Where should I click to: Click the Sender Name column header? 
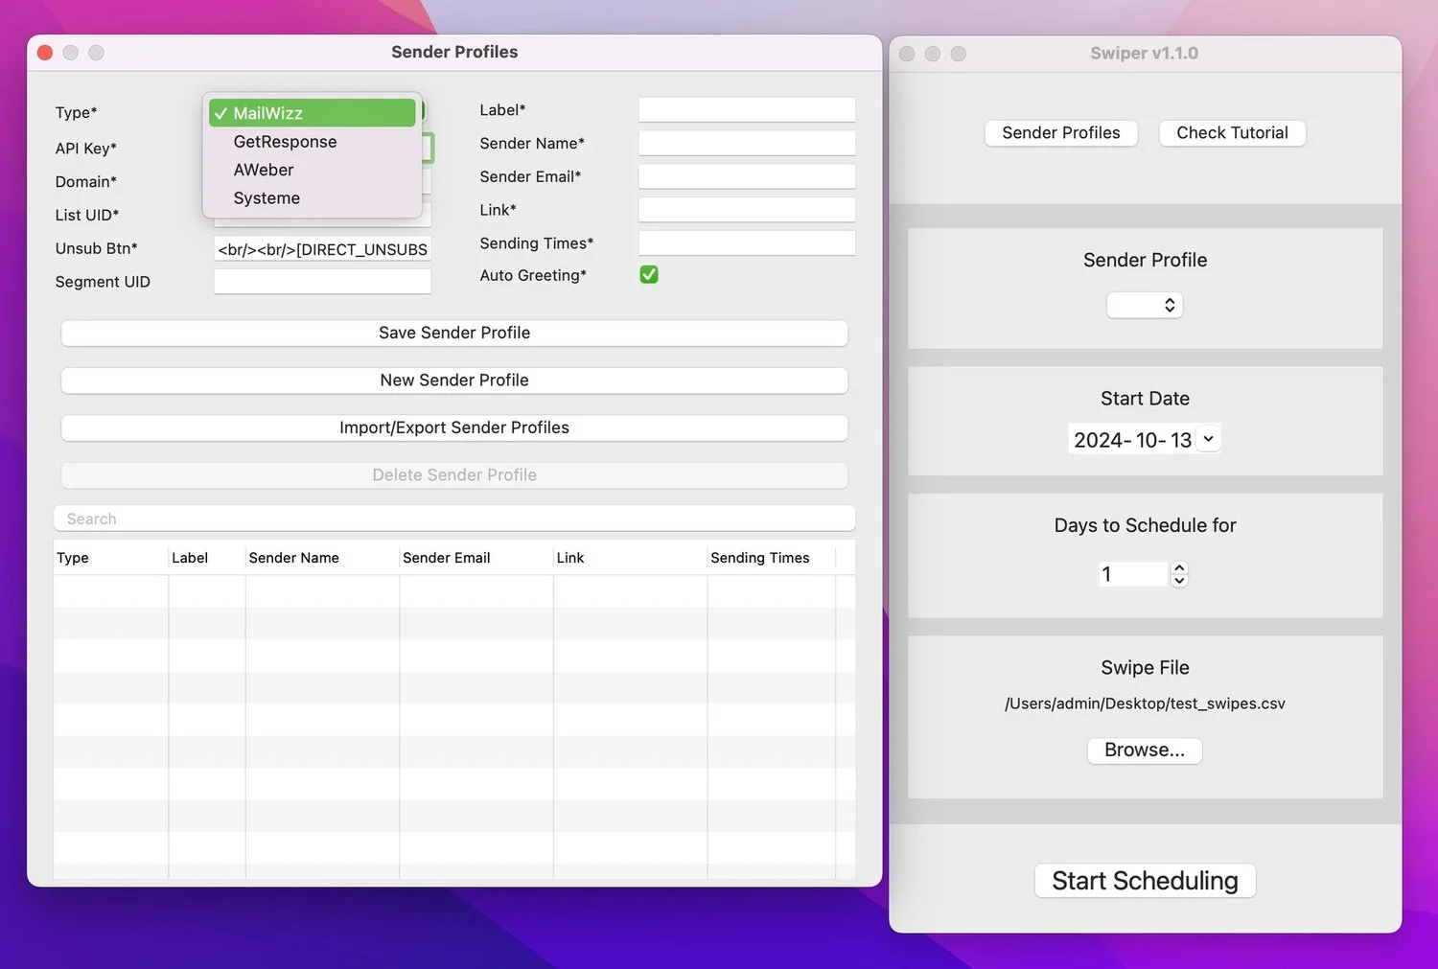point(322,558)
